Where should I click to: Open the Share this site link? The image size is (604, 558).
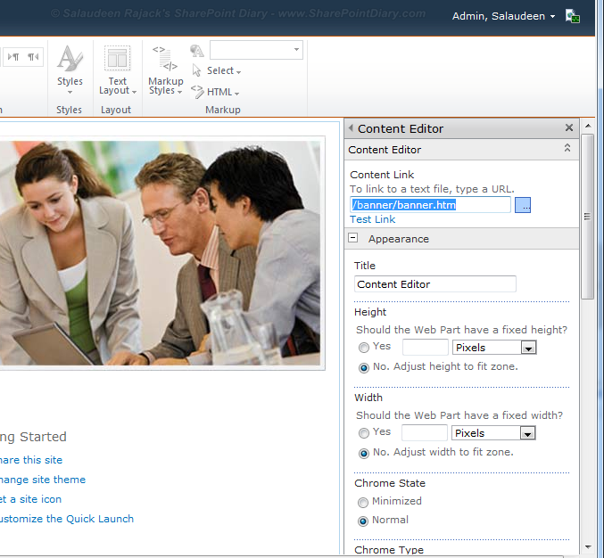31,460
